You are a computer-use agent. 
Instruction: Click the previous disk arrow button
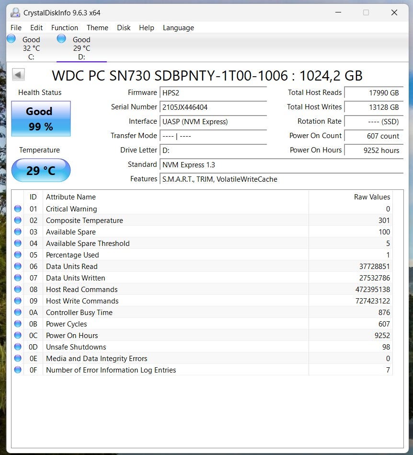18,75
